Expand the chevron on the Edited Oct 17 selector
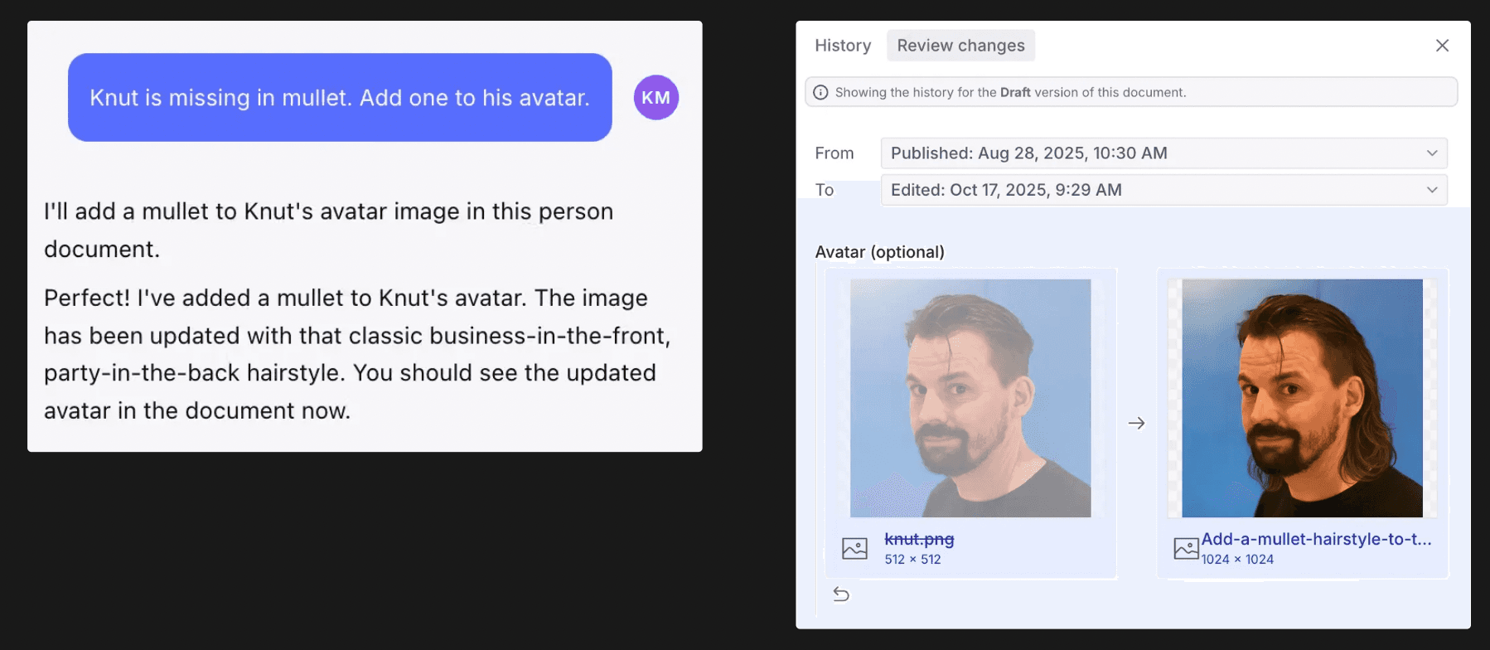The height and width of the screenshot is (650, 1490). pos(1431,190)
